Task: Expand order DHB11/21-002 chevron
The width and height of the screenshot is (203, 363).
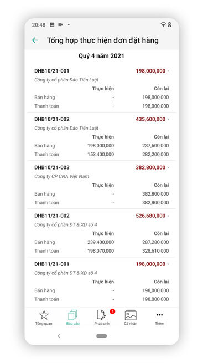Action: (x=168, y=216)
